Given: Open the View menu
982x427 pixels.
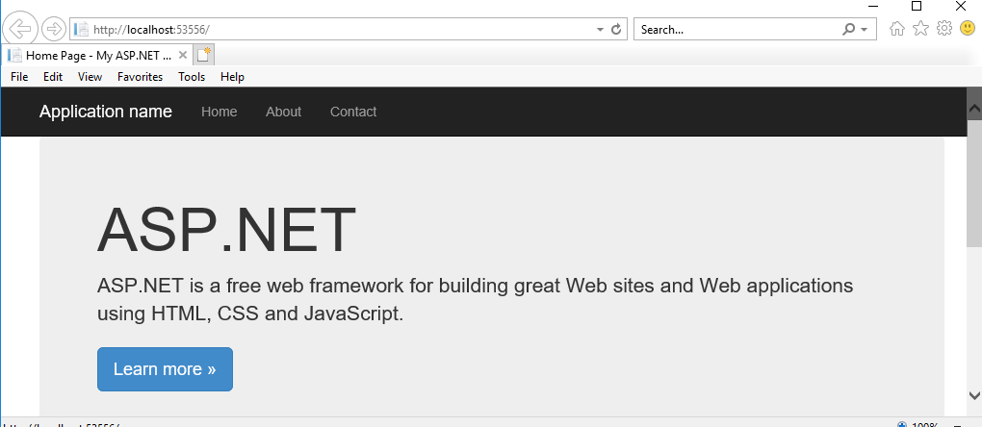Looking at the screenshot, I should tap(90, 77).
